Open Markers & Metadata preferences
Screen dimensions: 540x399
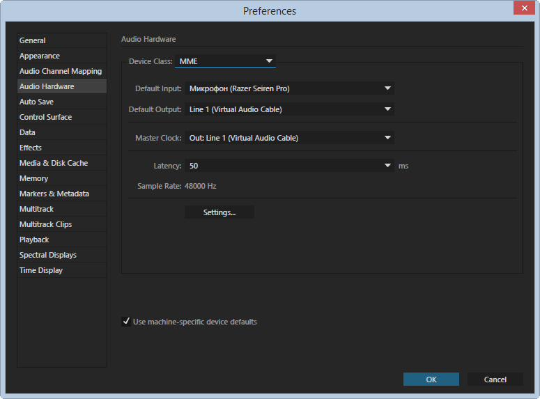[54, 194]
